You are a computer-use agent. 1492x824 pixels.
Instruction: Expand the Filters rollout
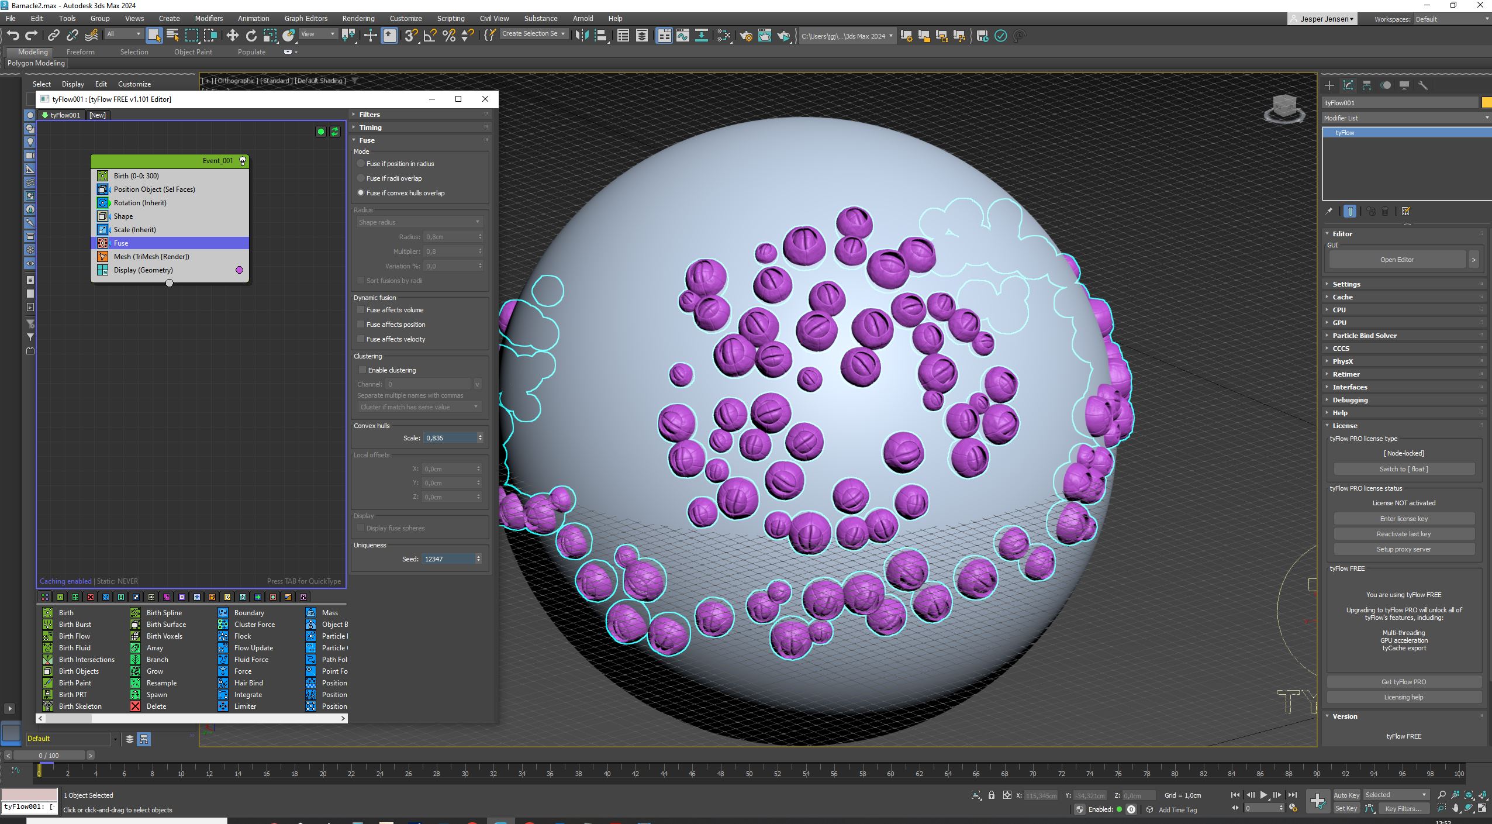[369, 115]
